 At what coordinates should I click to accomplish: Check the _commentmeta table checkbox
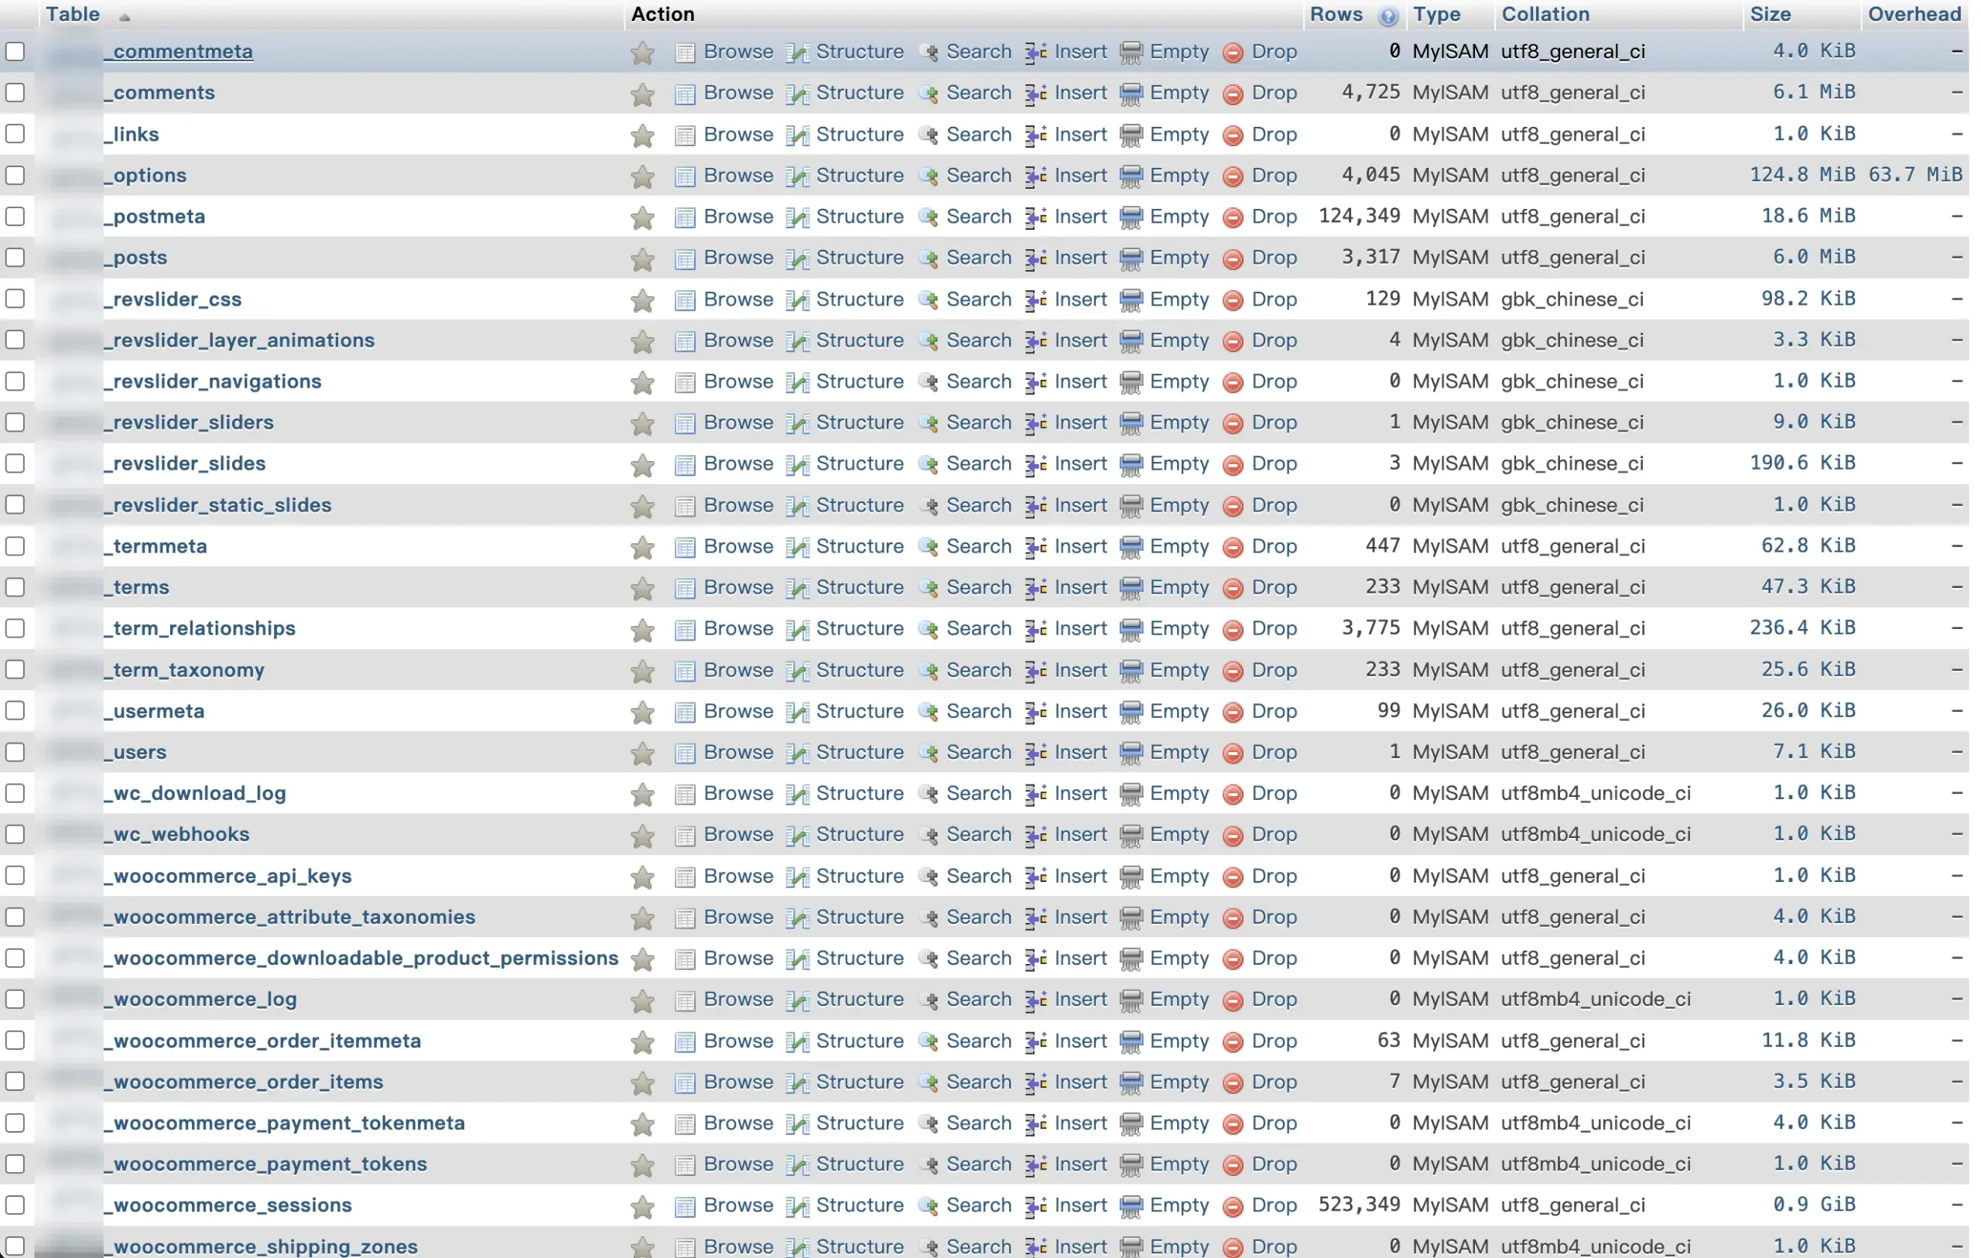15,51
